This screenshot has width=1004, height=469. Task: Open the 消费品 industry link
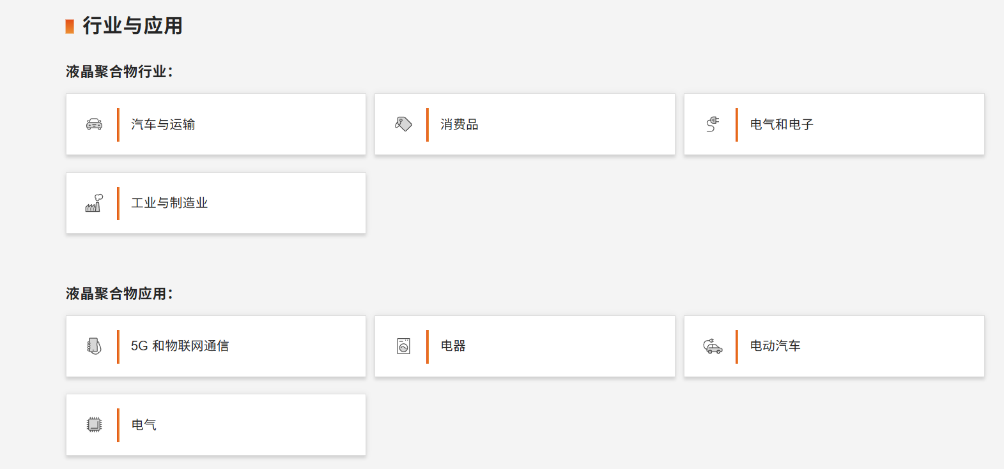tap(460, 124)
